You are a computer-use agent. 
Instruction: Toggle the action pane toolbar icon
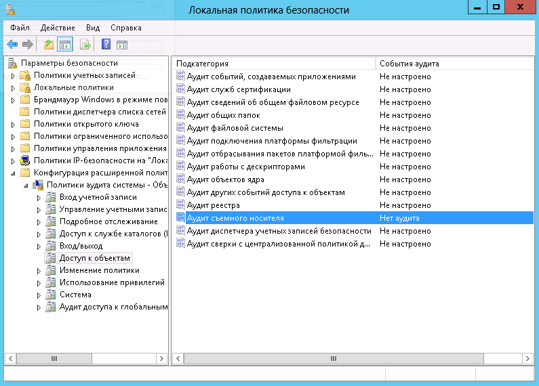tap(122, 45)
